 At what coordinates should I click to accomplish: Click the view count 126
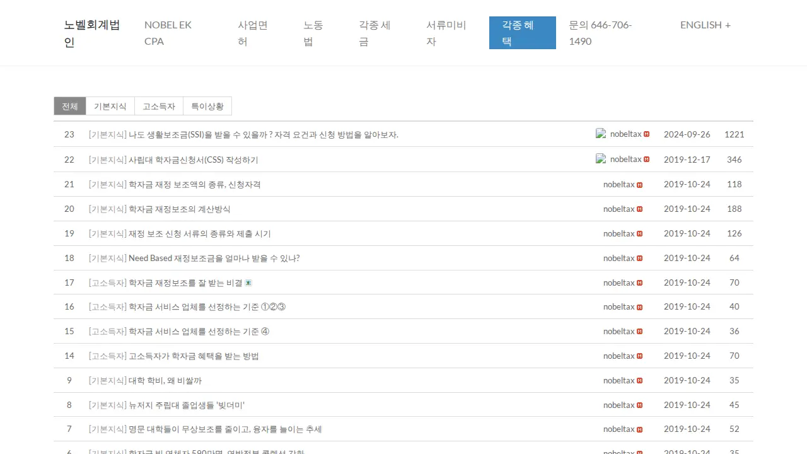click(734, 234)
